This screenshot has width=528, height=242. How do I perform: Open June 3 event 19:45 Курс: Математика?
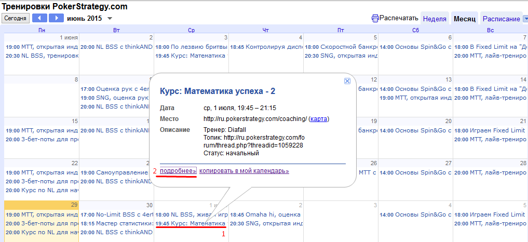(191, 56)
